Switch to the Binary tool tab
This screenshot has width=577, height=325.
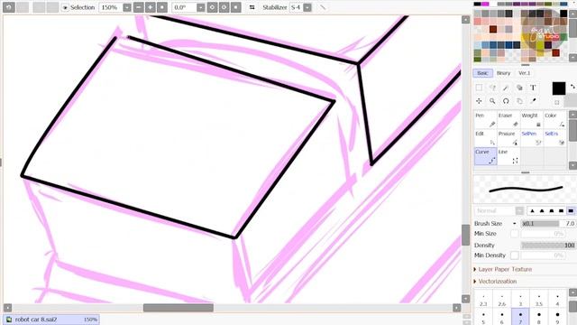[x=503, y=73]
